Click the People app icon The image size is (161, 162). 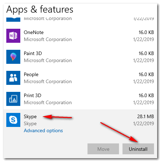pyautogui.click(x=13, y=78)
